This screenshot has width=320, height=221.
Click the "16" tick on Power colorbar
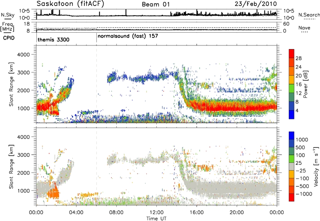click(x=298, y=85)
